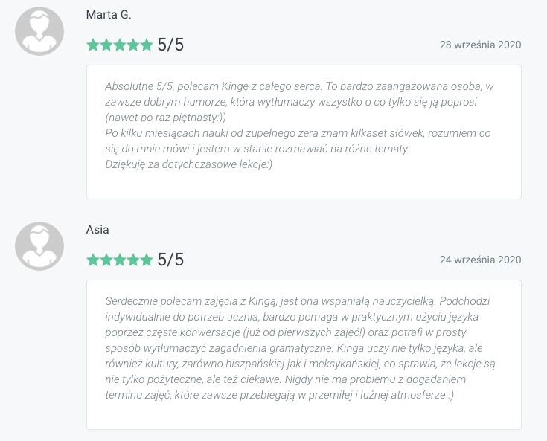This screenshot has height=441, width=547.
Task: Click the first star in Asia's rating
Action: (x=93, y=260)
